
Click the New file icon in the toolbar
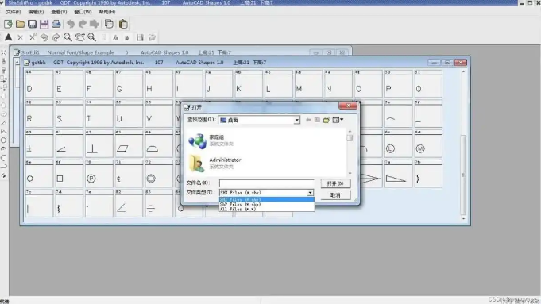pyautogui.click(x=8, y=24)
